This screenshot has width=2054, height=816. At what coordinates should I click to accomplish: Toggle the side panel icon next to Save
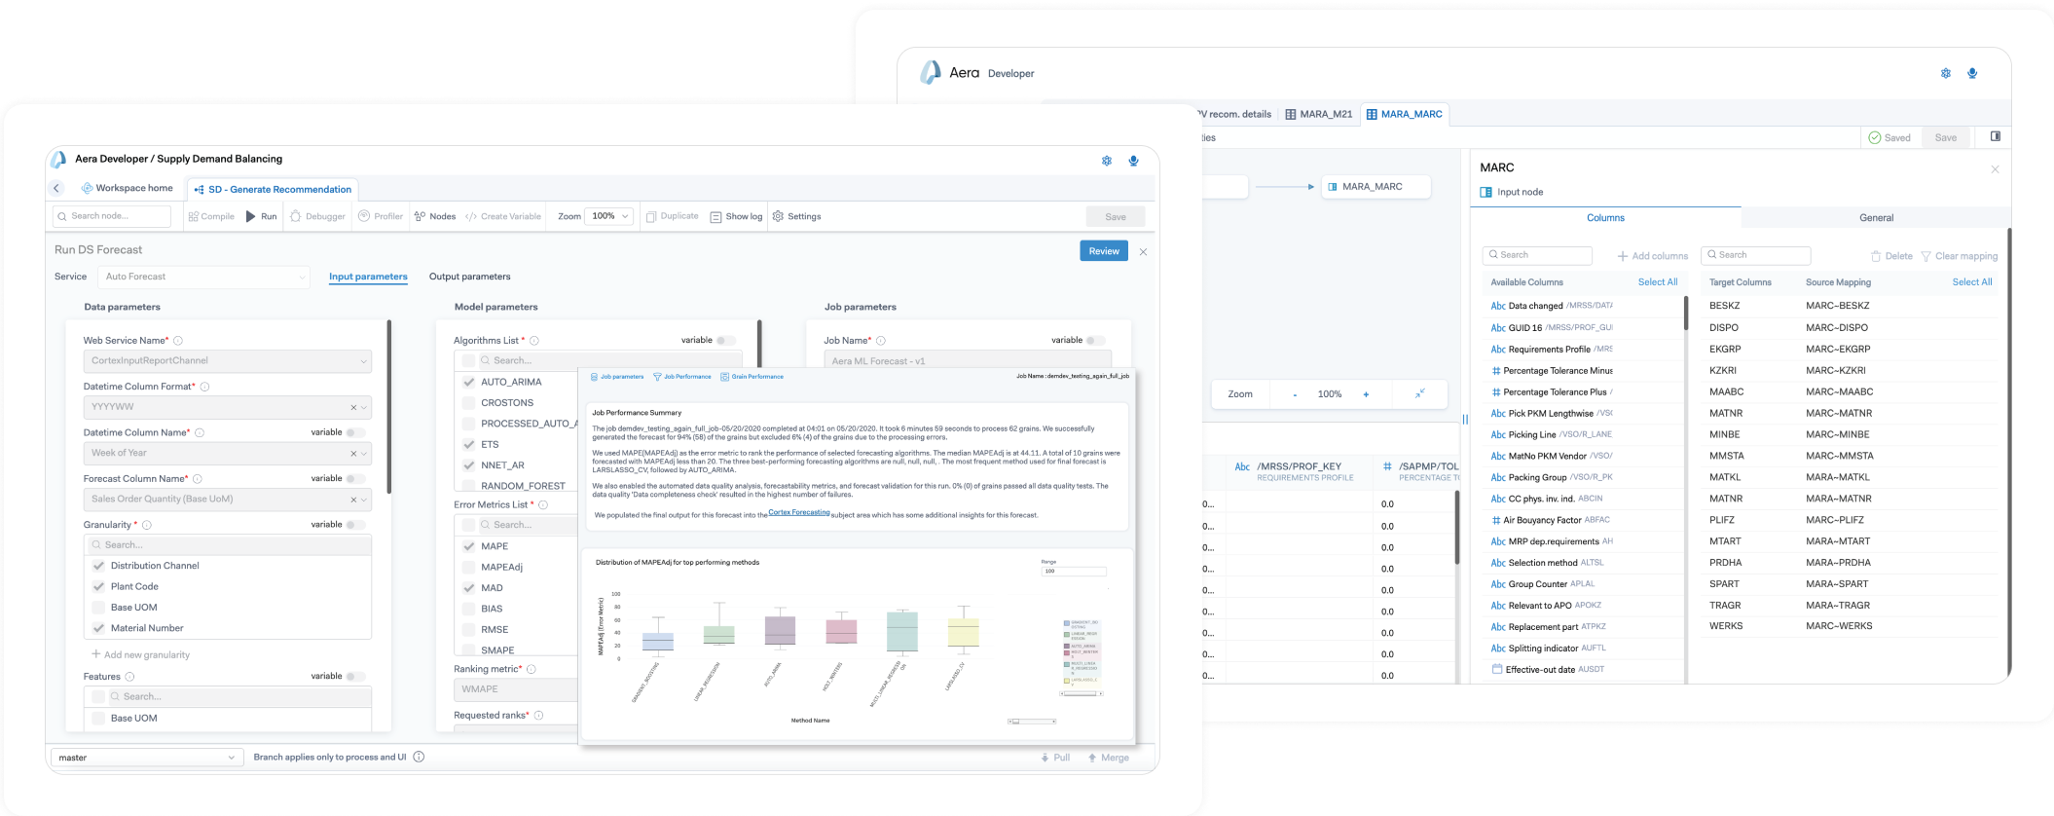1996,136
